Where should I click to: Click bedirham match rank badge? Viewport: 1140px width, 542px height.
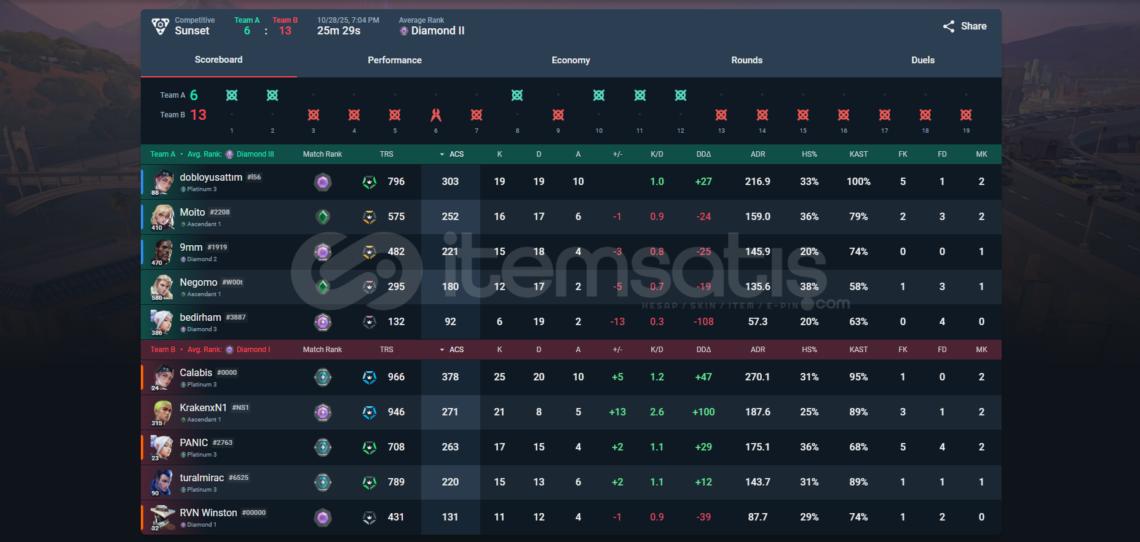(323, 322)
